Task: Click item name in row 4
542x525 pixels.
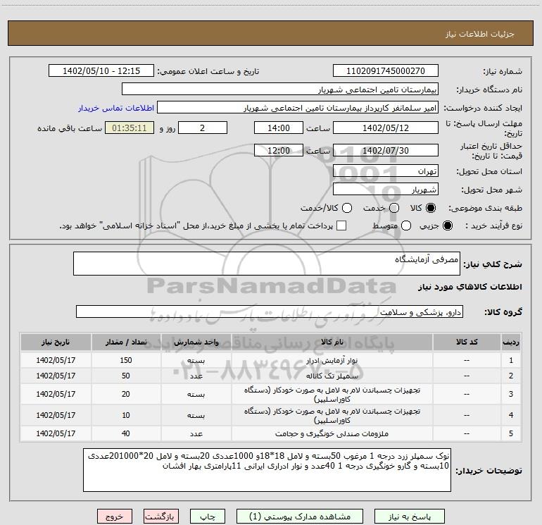Action: [x=332, y=415]
